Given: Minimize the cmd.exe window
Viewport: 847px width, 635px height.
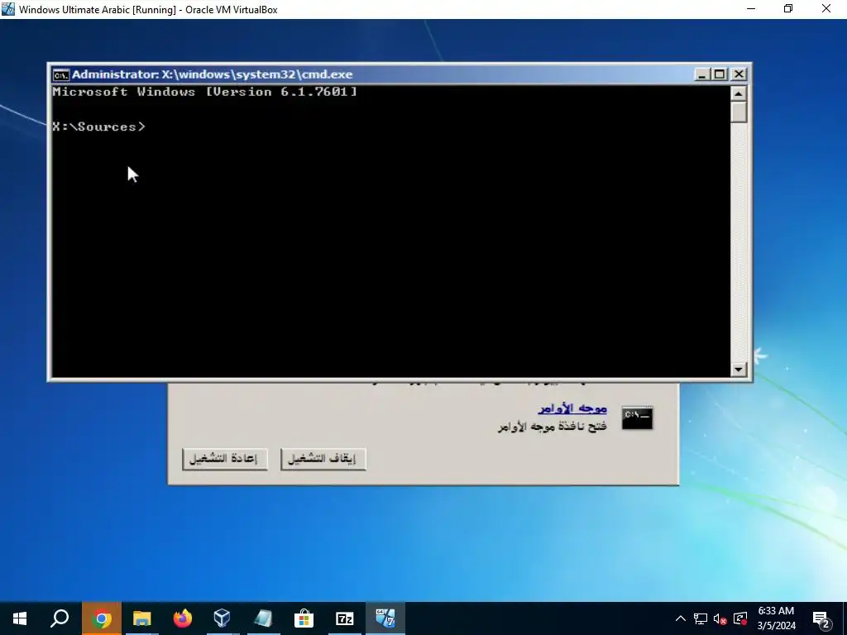Looking at the screenshot, I should click(701, 74).
